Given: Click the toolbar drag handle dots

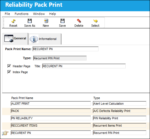Looking at the screenshot, I should pyautogui.click(x=4, y=23).
